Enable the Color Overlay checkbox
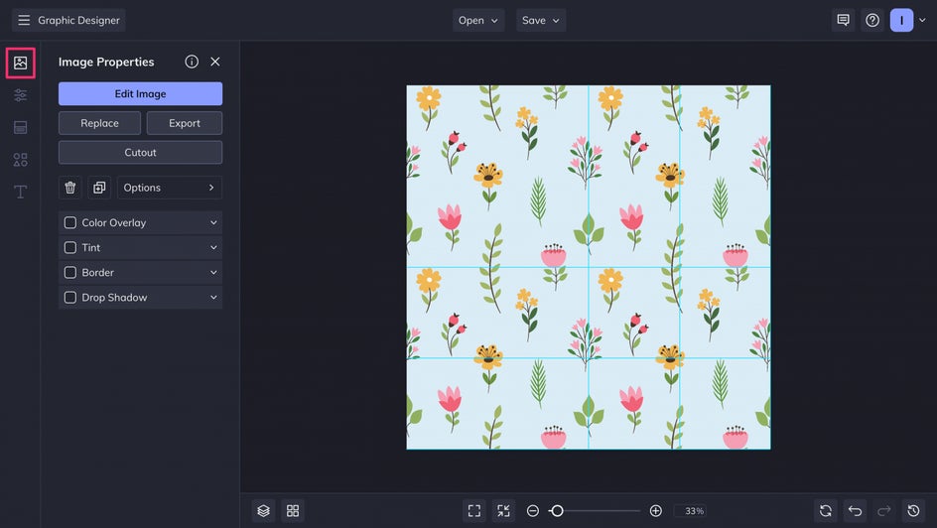The width and height of the screenshot is (937, 528). click(x=70, y=223)
